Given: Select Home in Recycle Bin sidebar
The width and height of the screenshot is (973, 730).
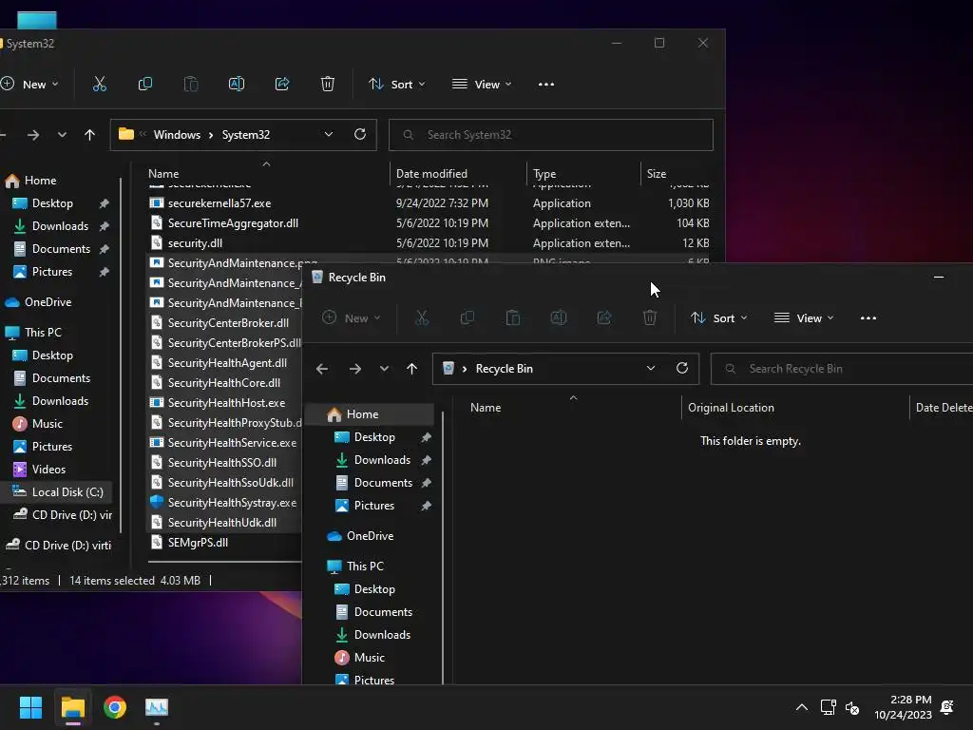Looking at the screenshot, I should pos(372,414).
